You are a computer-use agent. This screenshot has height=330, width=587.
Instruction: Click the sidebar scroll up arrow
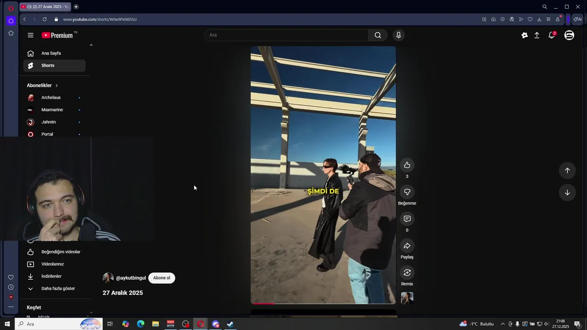click(91, 45)
